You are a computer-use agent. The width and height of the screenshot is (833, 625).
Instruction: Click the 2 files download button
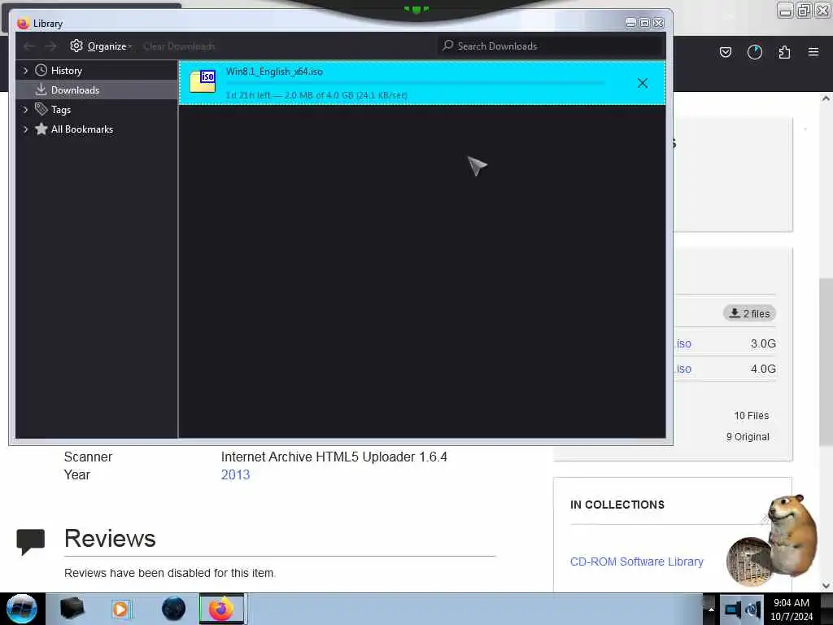[749, 313]
